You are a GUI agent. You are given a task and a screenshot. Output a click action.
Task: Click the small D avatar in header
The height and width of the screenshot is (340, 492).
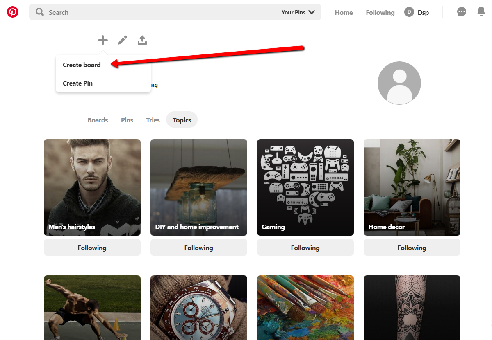tap(409, 12)
